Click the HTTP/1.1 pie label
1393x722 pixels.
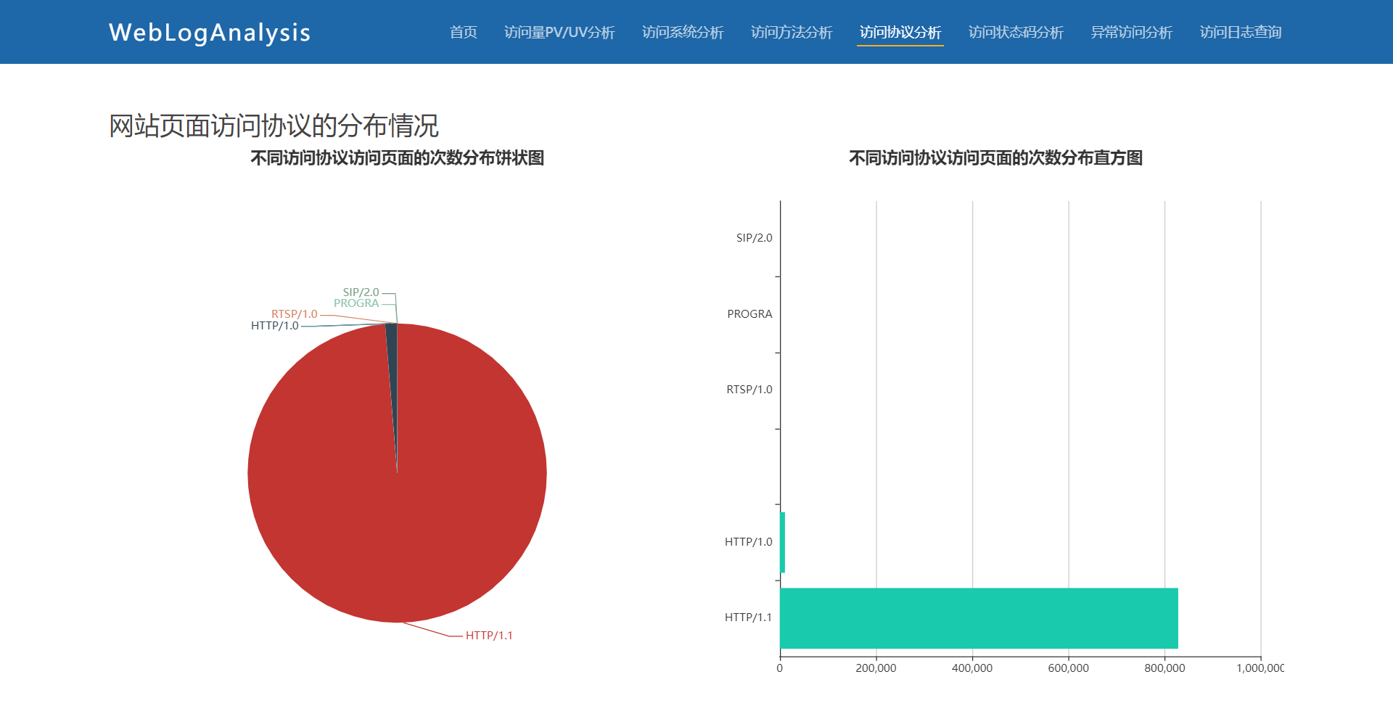pos(489,636)
